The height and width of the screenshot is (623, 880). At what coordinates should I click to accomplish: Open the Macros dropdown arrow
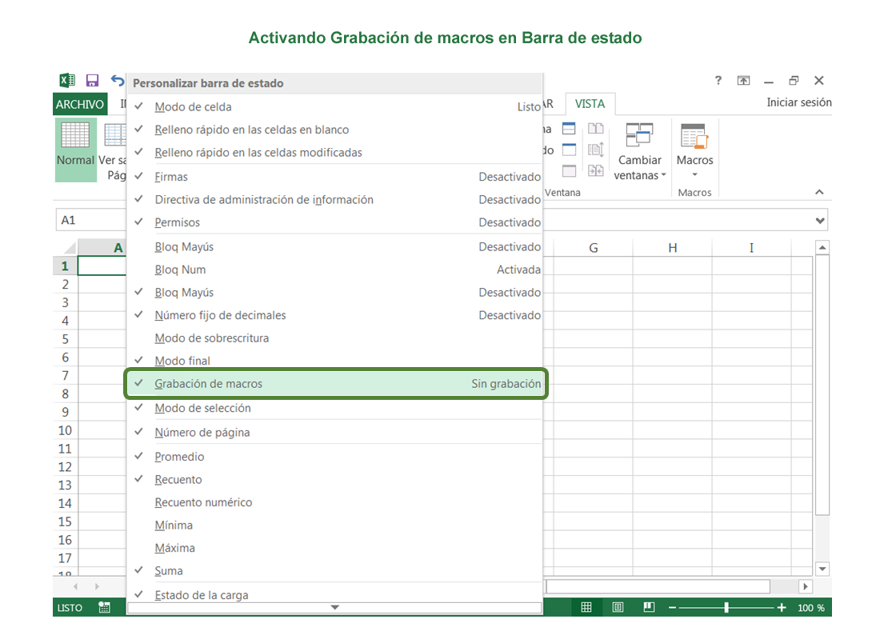click(694, 174)
